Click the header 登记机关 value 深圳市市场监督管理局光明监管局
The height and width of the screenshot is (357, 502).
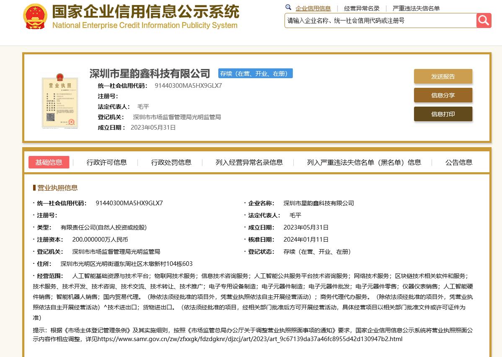[x=177, y=117]
